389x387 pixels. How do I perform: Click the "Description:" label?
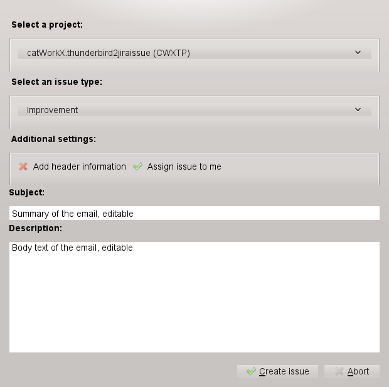35,228
